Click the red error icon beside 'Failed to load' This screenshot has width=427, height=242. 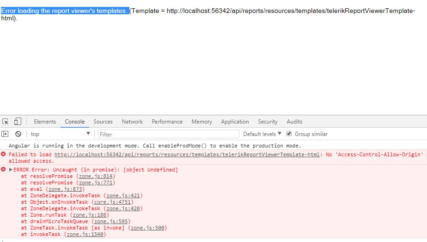coord(4,154)
